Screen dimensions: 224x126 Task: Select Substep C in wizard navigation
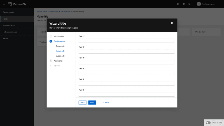pyautogui.click(x=60, y=56)
